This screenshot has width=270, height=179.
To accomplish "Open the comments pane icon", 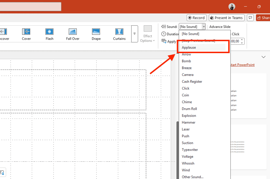I will [x=250, y=18].
